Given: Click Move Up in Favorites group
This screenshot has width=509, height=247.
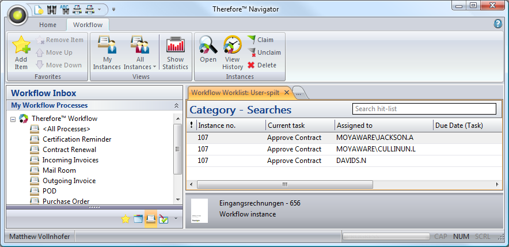Looking at the screenshot, I should [54, 52].
